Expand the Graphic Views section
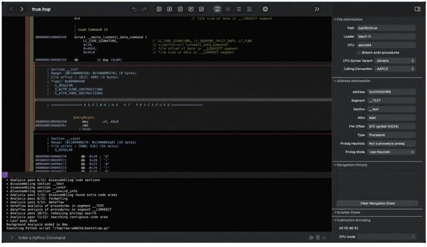427x247 pixels. [335, 212]
